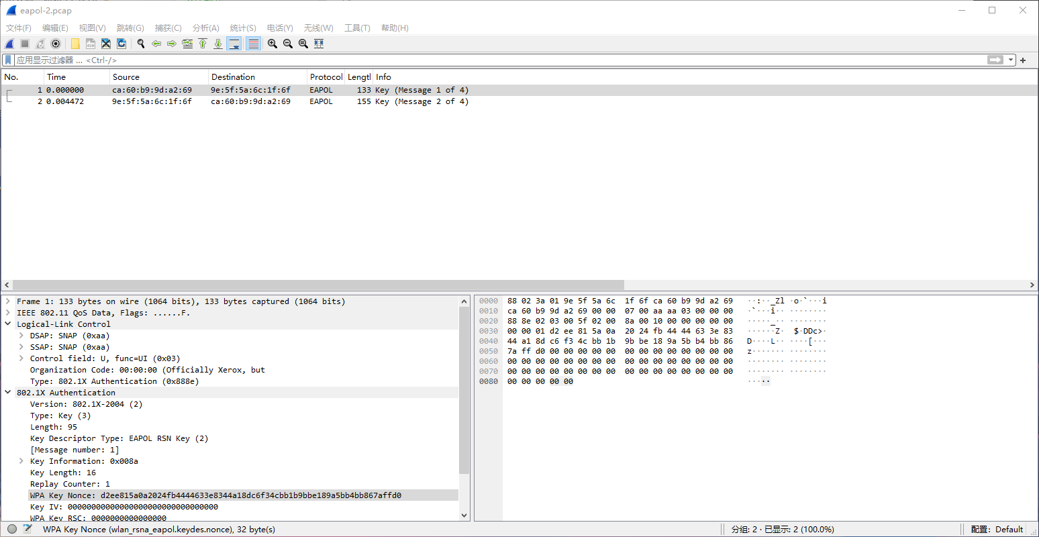Open the 统计(S) menu

pyautogui.click(x=243, y=28)
